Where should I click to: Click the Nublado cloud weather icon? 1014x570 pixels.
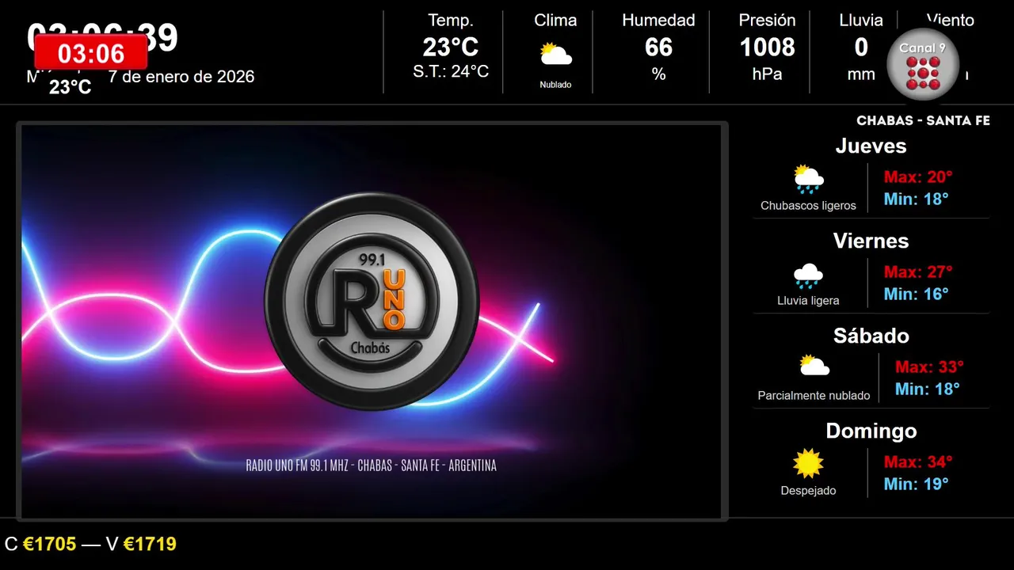click(x=555, y=55)
